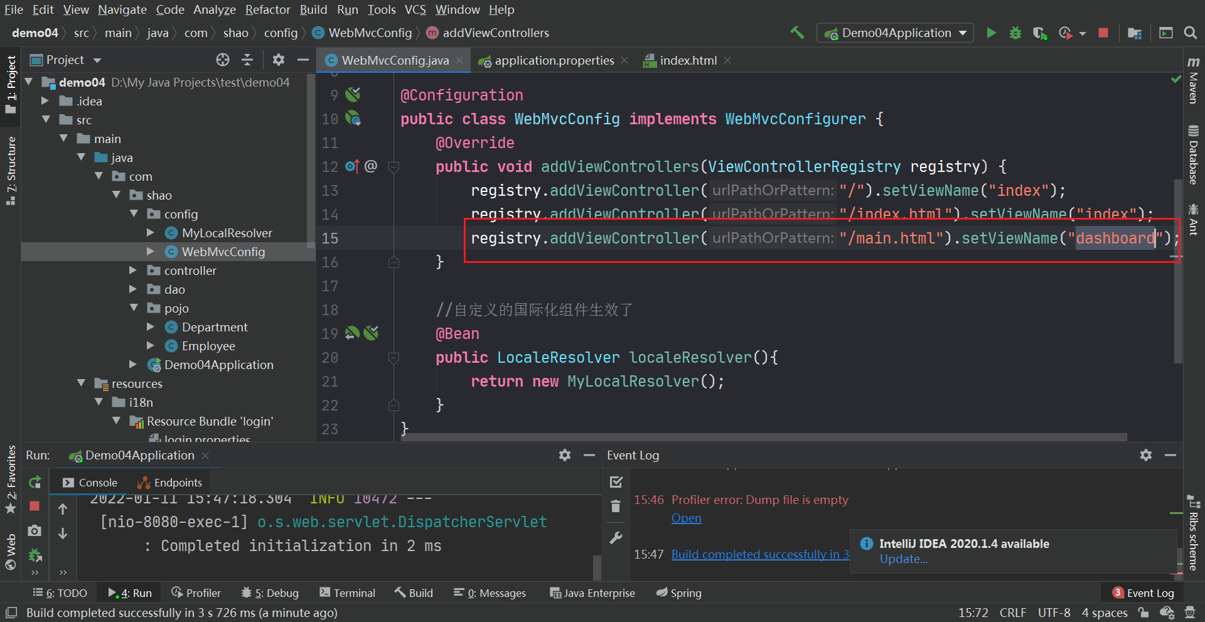Open the Spring tool window
Image resolution: width=1205 pixels, height=622 pixels.
[679, 593]
